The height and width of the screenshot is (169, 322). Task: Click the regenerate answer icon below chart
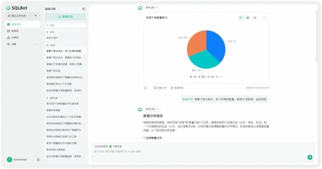click(x=145, y=88)
